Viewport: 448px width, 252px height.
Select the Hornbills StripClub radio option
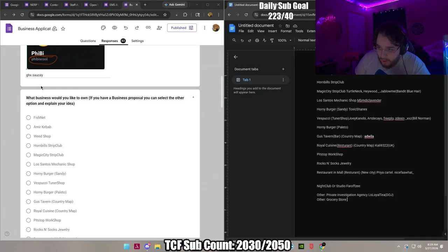(28, 146)
